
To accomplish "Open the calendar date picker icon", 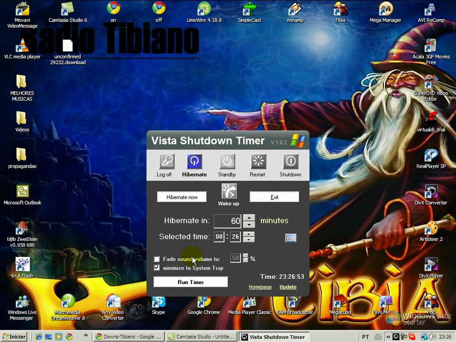I will point(291,238).
